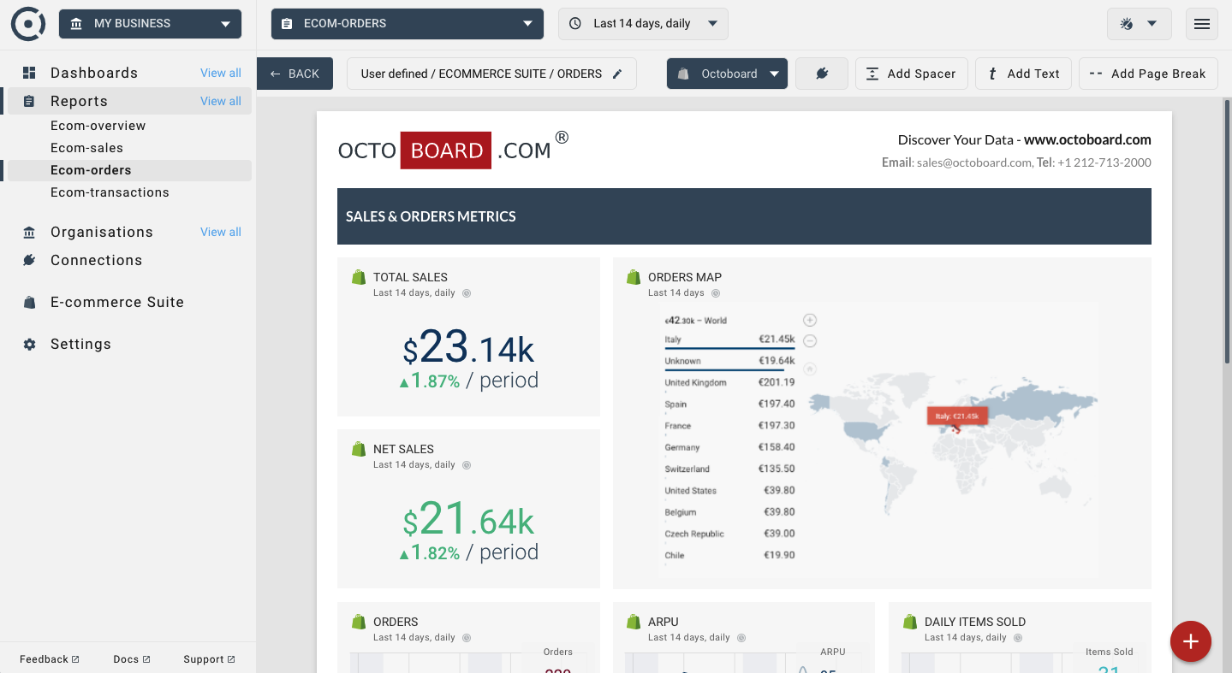Click the Italy row in Orders Map list
1232x673 pixels.
729,340
